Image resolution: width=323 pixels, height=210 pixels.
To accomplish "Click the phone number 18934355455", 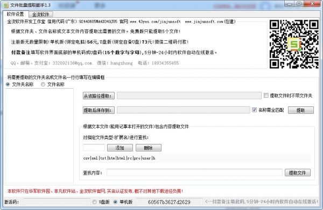I will (x=165, y=63).
